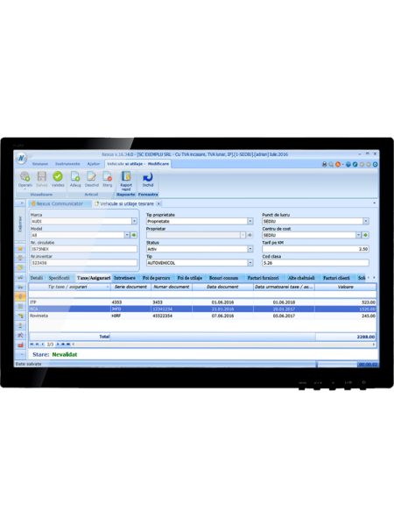Switch to the Foi de parcurs tab
Screen dimensions: 394x526
156,278
